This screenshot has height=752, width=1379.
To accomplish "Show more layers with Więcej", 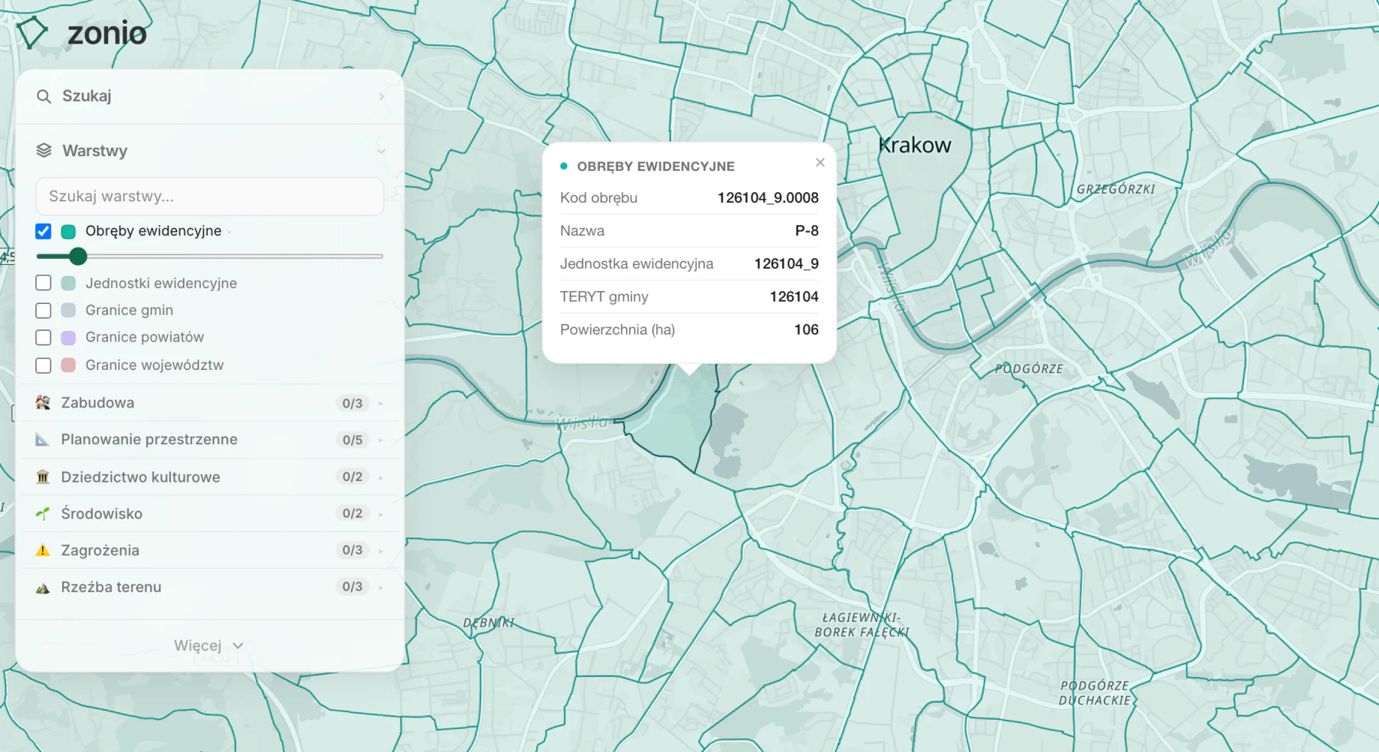I will [208, 646].
